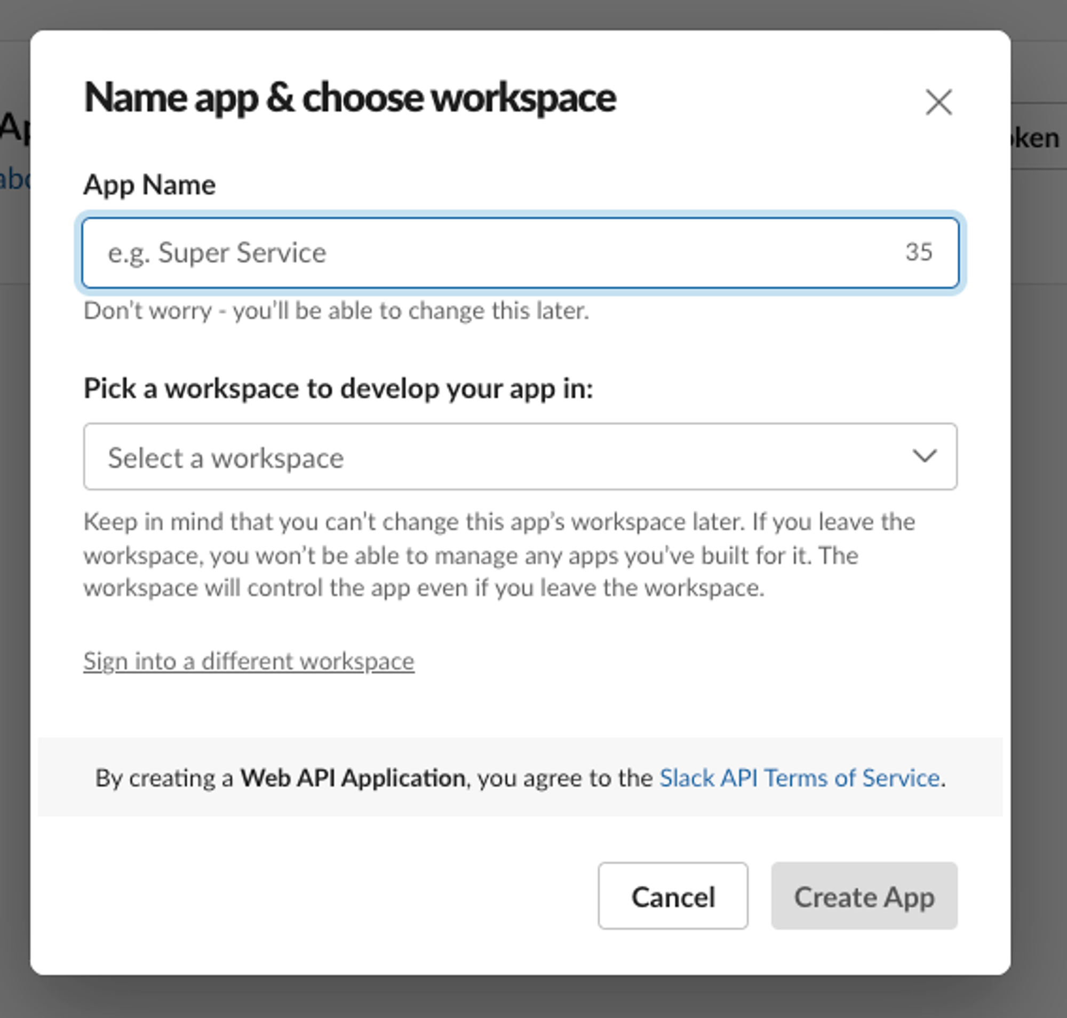Screen dimensions: 1067x1018
Task: Follow Sign into a different workspace link
Action: (249, 661)
